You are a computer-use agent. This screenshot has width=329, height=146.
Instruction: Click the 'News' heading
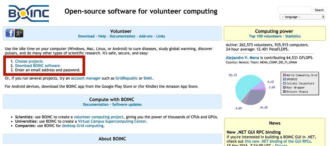(275, 123)
